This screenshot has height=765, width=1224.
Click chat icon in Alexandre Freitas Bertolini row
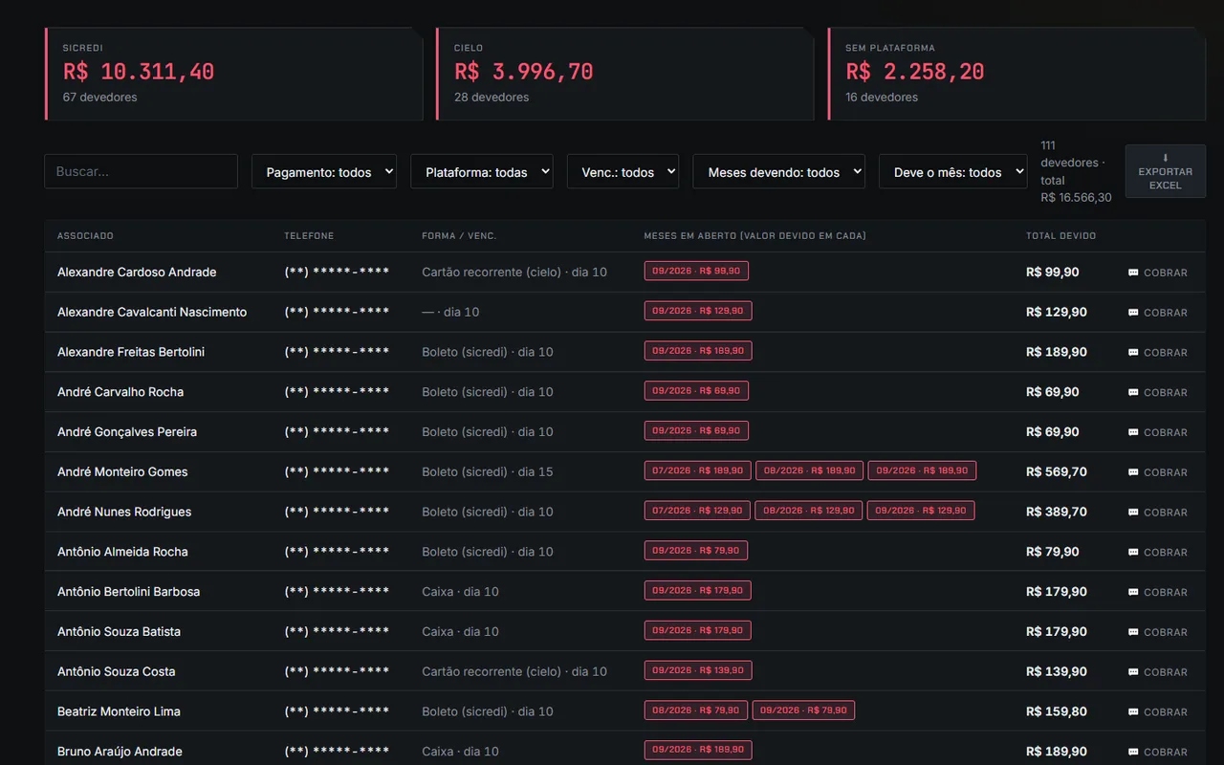1133,353
